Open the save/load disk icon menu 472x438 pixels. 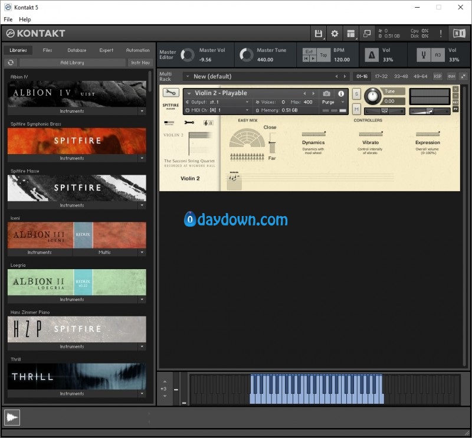(319, 34)
